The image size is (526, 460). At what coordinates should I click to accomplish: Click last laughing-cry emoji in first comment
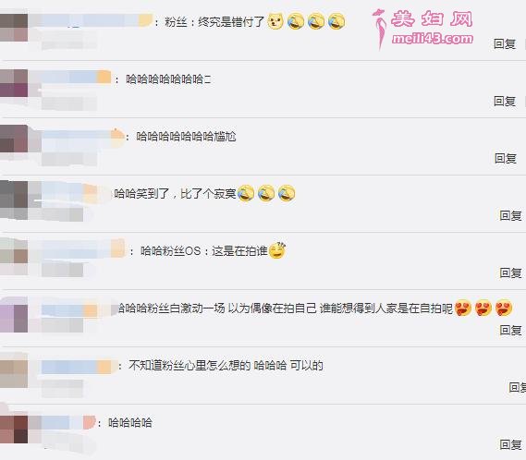(336, 21)
